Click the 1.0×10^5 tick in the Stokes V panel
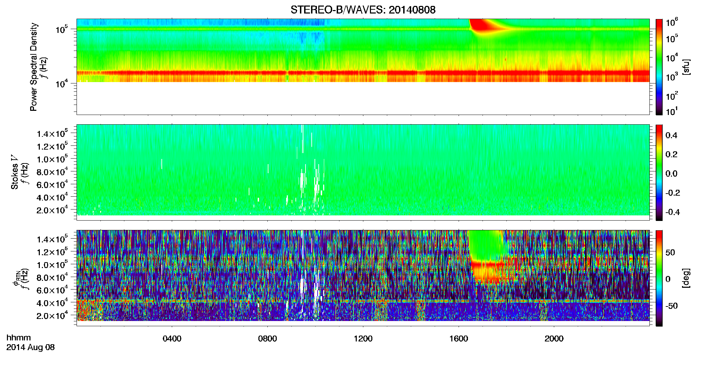The width and height of the screenshot is (726, 374). point(52,159)
